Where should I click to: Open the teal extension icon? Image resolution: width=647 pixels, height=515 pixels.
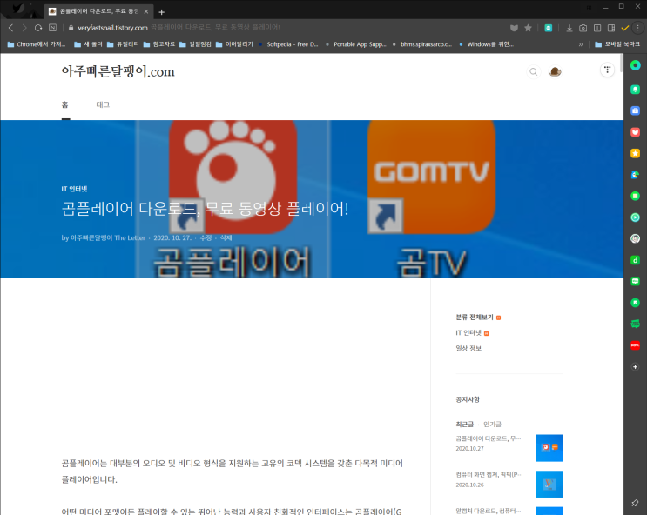pos(549,28)
